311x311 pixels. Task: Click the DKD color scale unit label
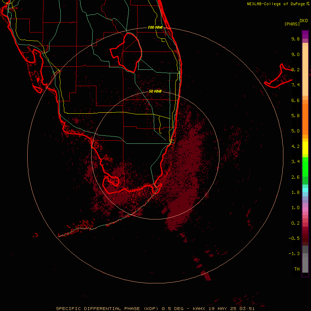tap(304, 21)
